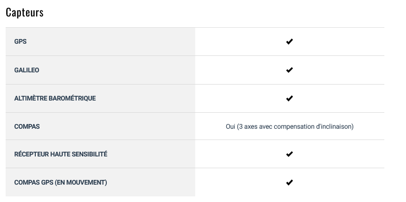
Task: Click the COMPAS row label
Action: pyautogui.click(x=27, y=126)
